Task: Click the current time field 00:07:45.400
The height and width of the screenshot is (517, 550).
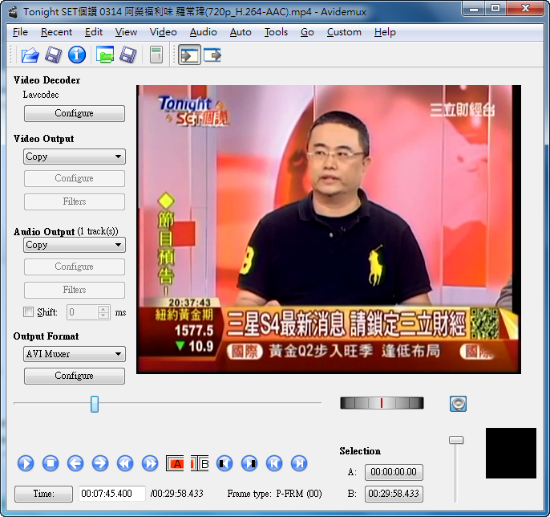Action: [x=112, y=494]
